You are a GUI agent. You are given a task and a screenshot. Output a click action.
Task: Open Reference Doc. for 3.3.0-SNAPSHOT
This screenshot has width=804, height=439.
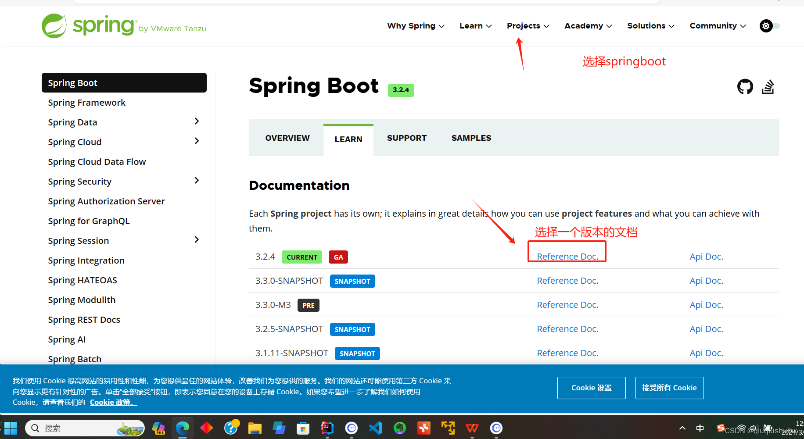tap(567, 281)
